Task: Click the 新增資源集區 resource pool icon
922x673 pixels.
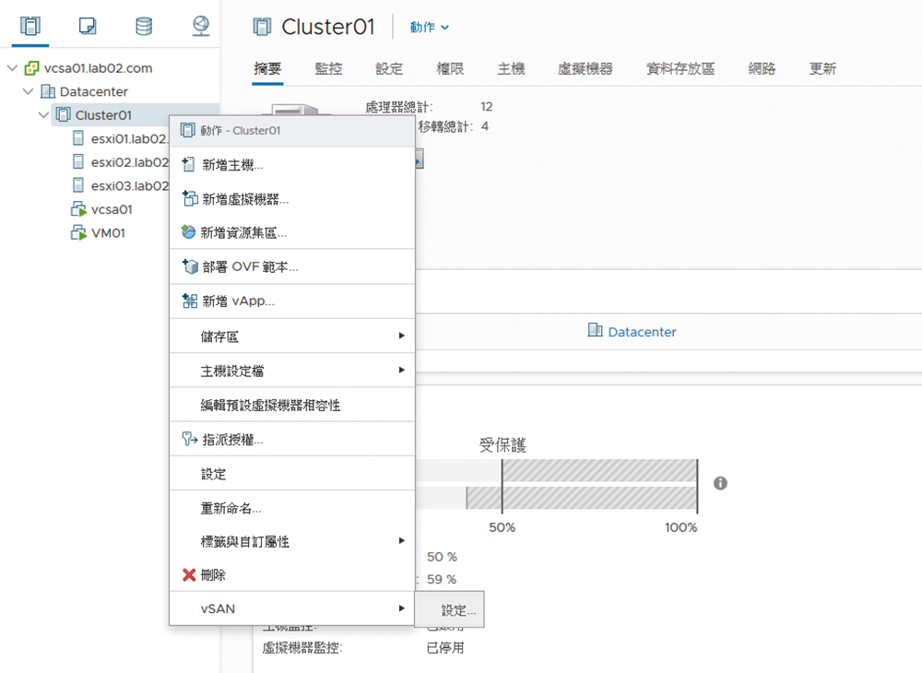Action: [x=188, y=232]
